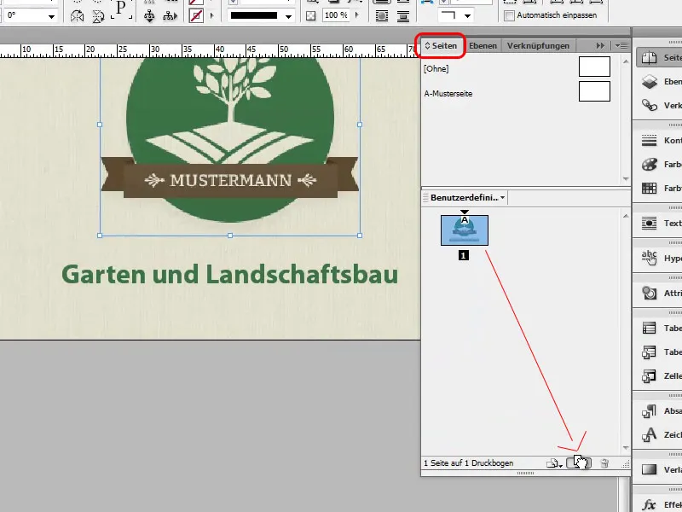The width and height of the screenshot is (682, 512).
Task: Click the flip vertical icon in control bar
Action: [x=98, y=16]
